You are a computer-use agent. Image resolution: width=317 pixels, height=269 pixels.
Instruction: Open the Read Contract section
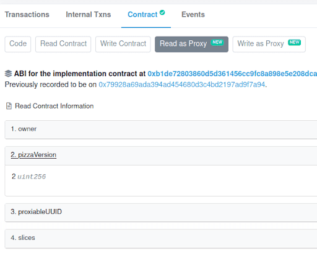(63, 44)
